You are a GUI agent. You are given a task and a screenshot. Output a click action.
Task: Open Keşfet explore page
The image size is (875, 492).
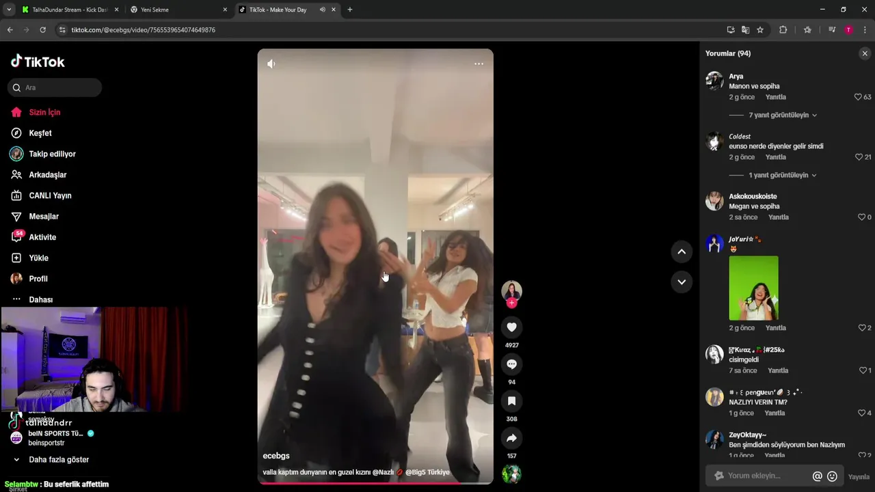point(40,133)
